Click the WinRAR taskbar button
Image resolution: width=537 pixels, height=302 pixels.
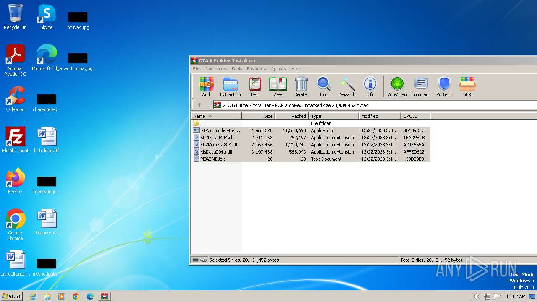(104, 297)
